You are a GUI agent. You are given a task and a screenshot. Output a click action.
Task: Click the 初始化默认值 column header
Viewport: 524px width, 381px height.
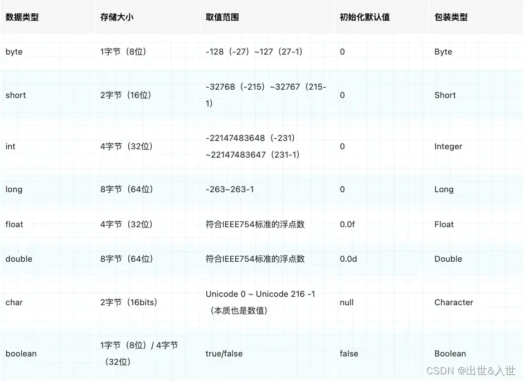point(365,17)
